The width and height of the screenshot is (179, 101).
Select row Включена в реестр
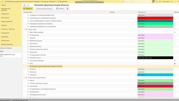pos(36,47)
